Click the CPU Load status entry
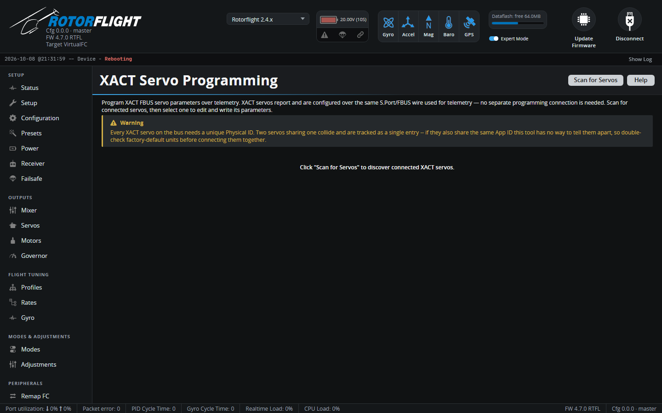This screenshot has height=413, width=662. pos(322,409)
